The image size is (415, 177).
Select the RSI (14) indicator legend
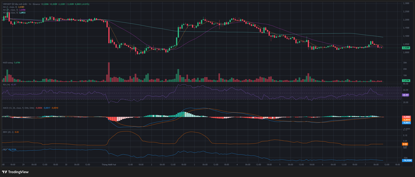(6, 84)
